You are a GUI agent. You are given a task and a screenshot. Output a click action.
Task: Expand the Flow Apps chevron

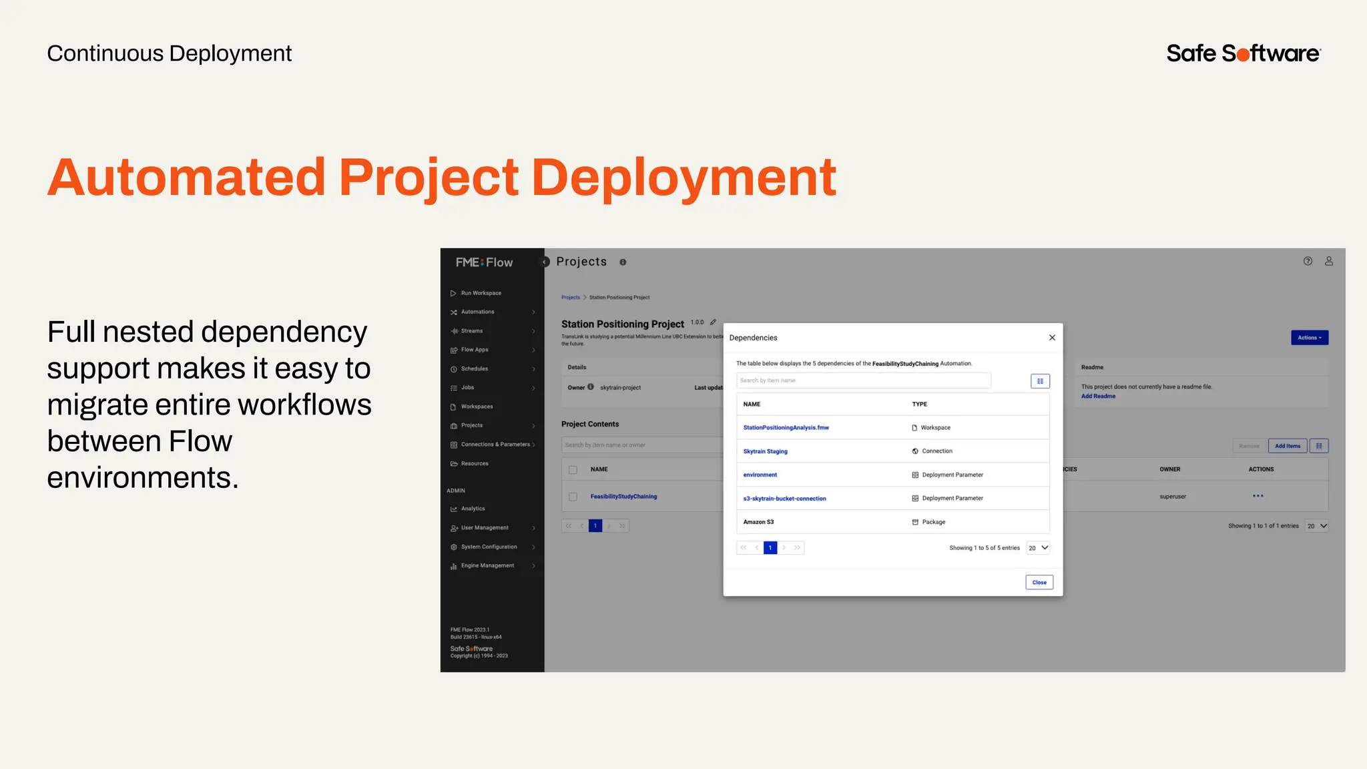click(x=533, y=350)
